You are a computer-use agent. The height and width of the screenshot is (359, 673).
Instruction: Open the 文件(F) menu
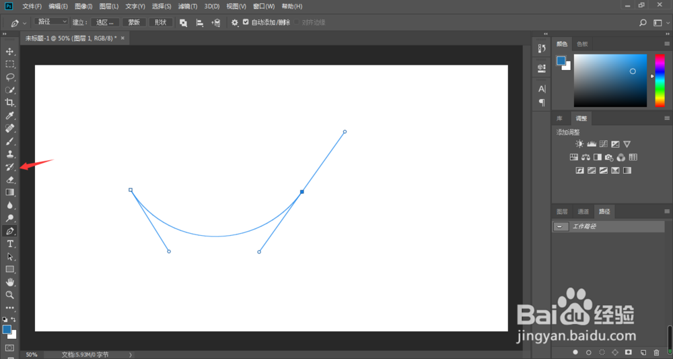click(32, 7)
